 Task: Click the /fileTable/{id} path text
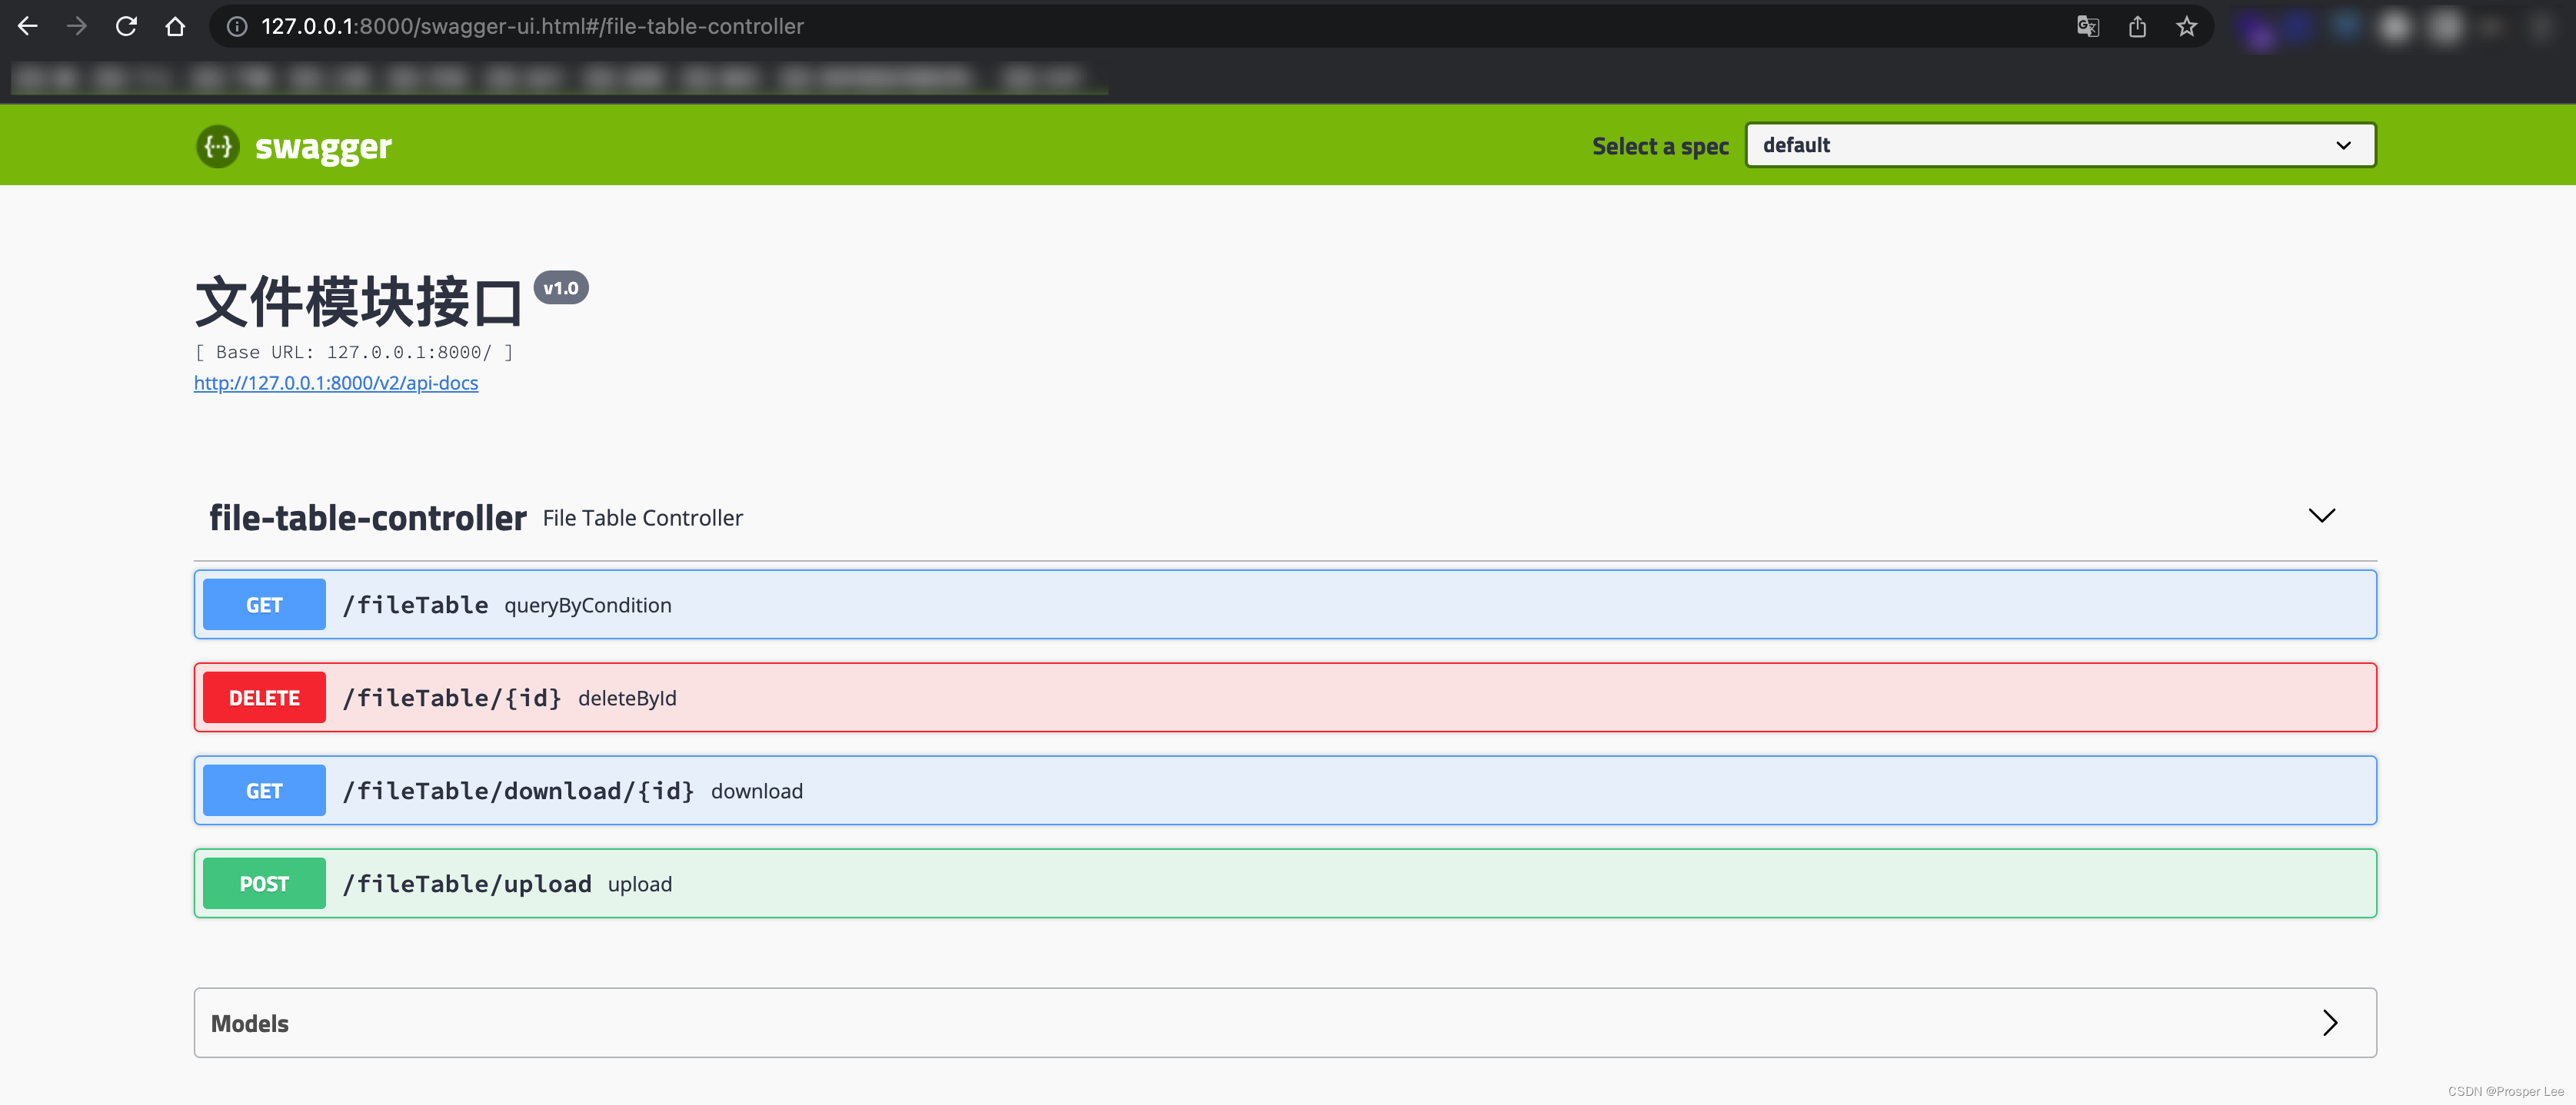point(452,699)
